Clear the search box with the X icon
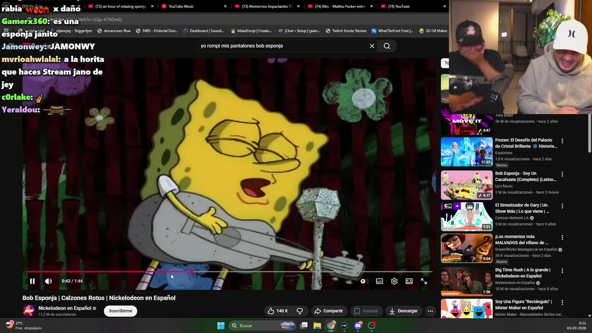This screenshot has height=333, width=592. click(x=372, y=46)
